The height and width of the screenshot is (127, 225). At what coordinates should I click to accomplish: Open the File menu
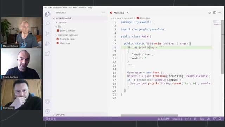click(x=45, y=8)
